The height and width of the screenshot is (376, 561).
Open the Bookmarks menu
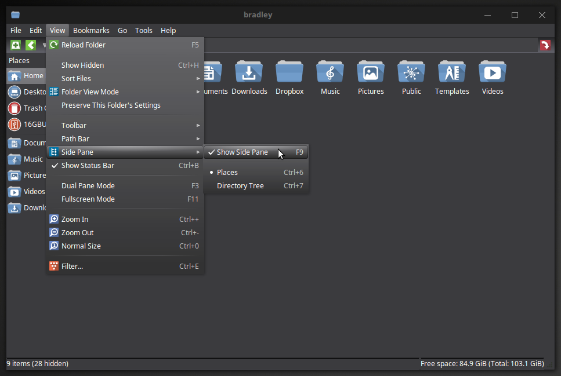91,30
